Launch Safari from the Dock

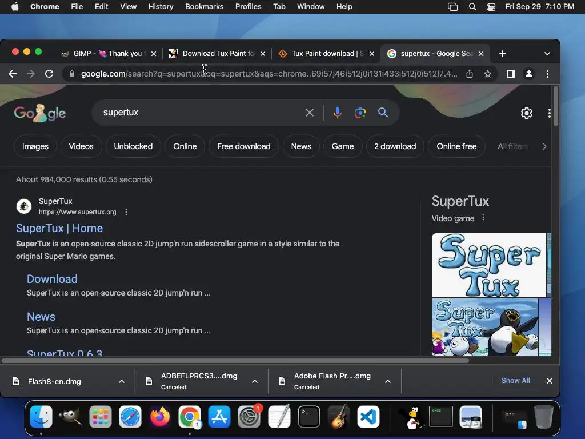pos(130,417)
